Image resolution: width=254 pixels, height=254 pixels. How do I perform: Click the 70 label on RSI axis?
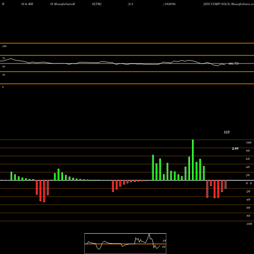pyautogui.click(x=4, y=58)
